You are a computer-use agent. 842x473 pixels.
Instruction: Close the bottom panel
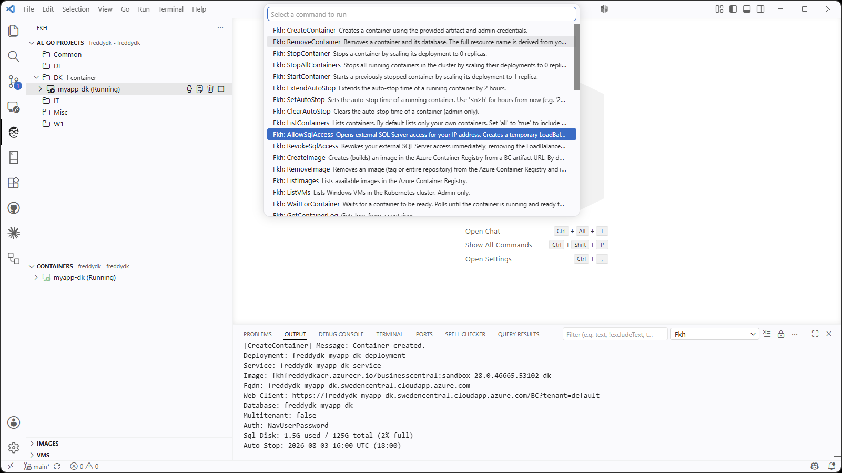pyautogui.click(x=829, y=334)
